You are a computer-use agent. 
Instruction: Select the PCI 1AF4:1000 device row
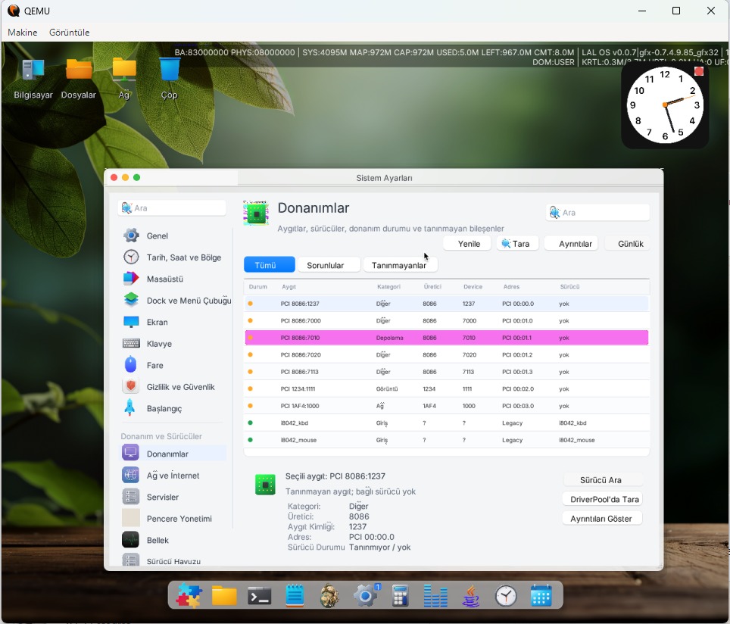click(x=447, y=406)
